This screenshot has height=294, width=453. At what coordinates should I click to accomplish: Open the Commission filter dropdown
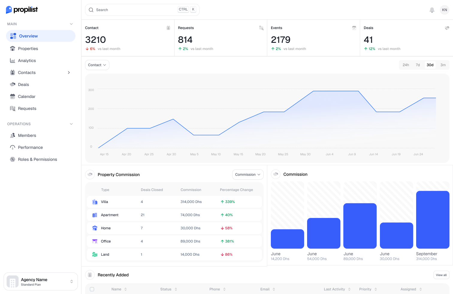point(248,175)
